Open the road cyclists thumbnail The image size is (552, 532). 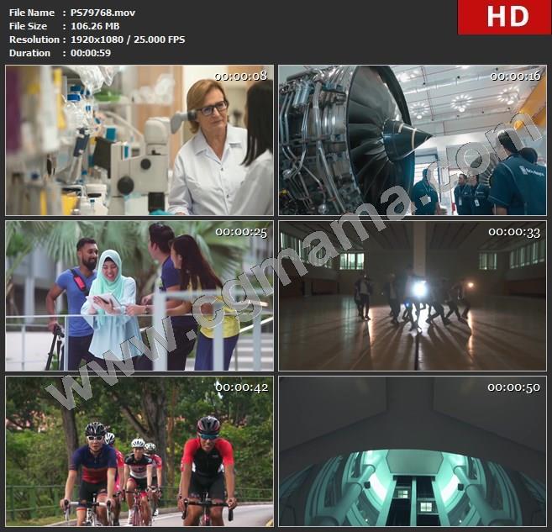(139, 451)
